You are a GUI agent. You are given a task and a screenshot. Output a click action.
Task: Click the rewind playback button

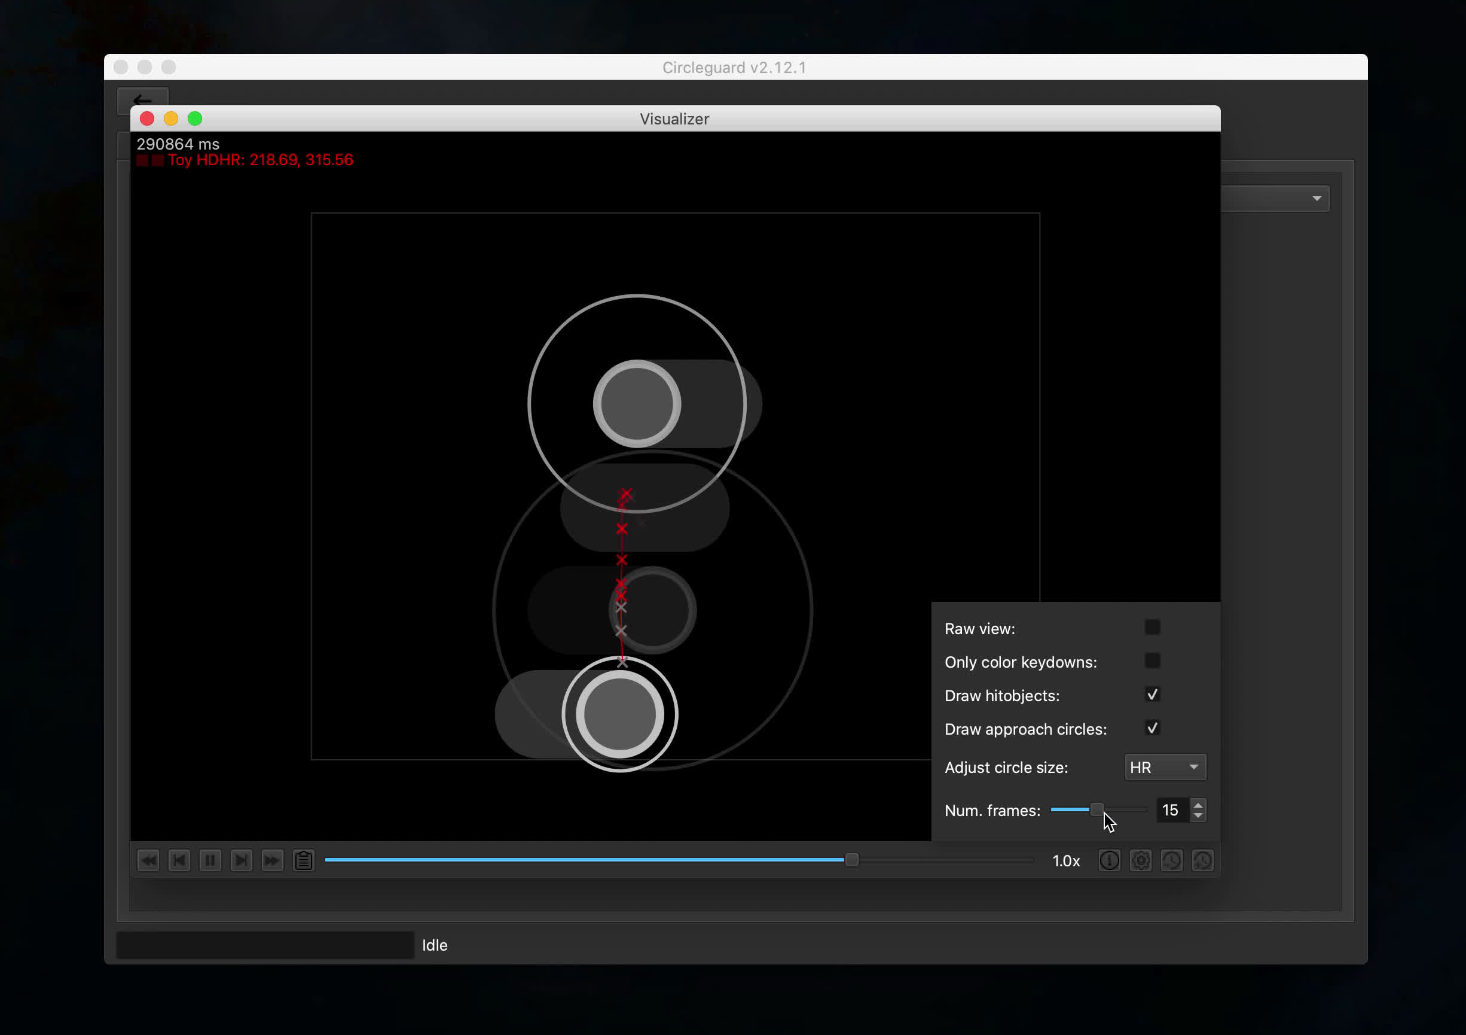point(148,860)
